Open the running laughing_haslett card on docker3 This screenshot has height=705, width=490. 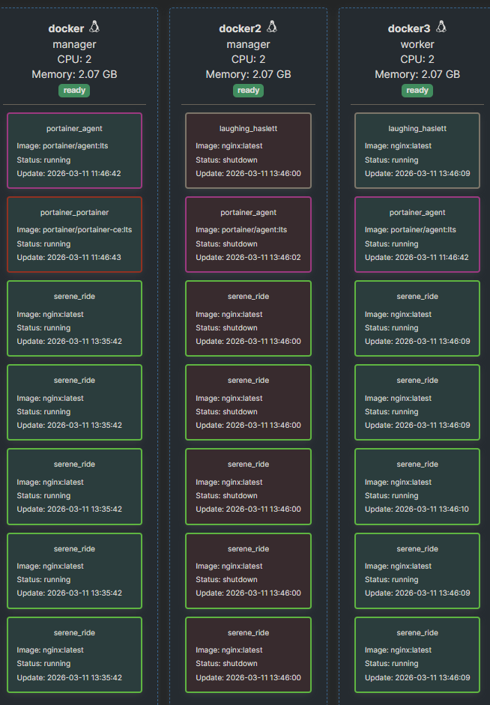[x=417, y=151]
